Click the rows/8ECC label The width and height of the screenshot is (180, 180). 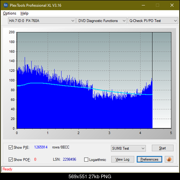click(x=60, y=147)
